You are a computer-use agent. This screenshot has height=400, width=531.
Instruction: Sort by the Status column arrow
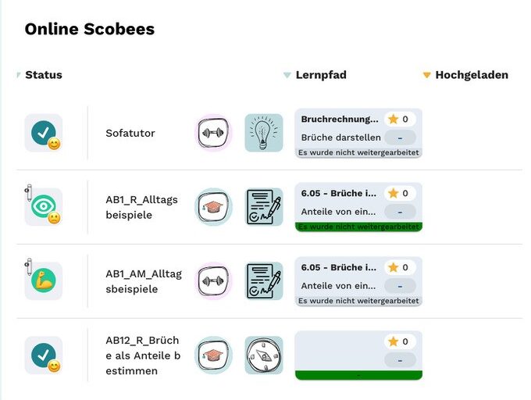point(19,75)
